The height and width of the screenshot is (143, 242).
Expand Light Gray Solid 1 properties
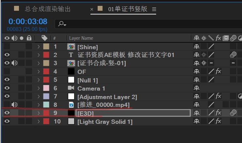click(39, 122)
